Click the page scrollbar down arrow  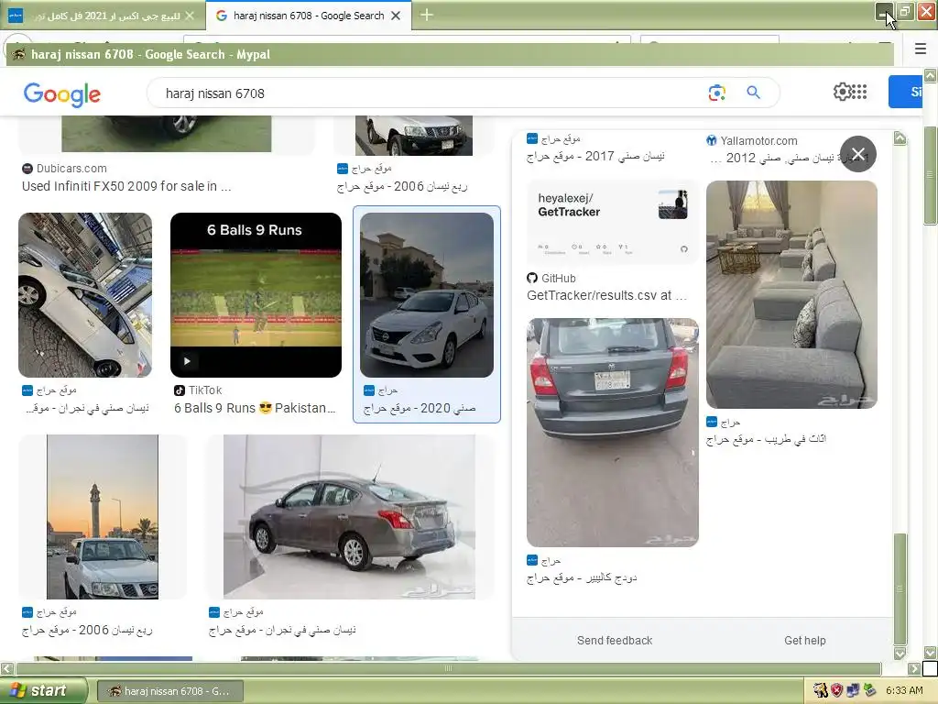pos(931,653)
